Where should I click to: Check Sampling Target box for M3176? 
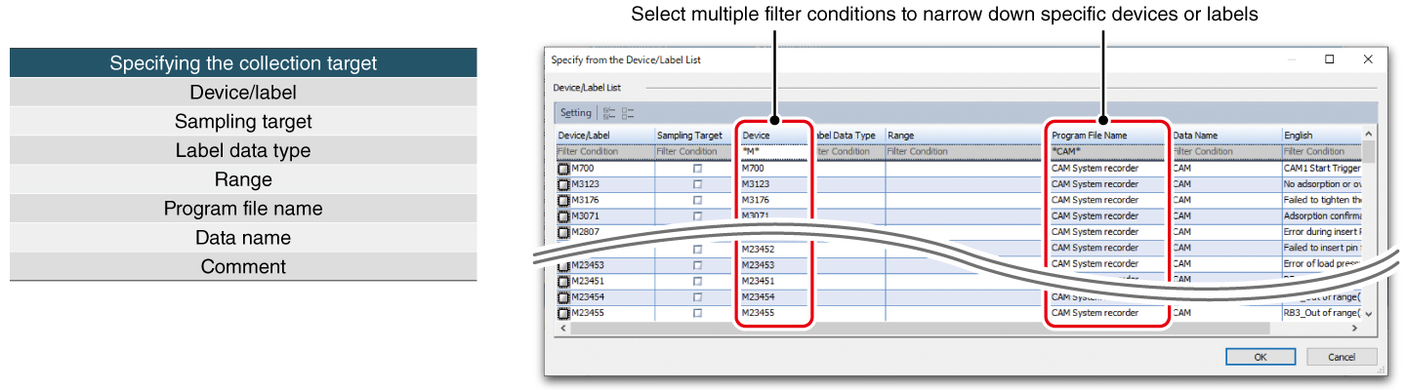697,201
